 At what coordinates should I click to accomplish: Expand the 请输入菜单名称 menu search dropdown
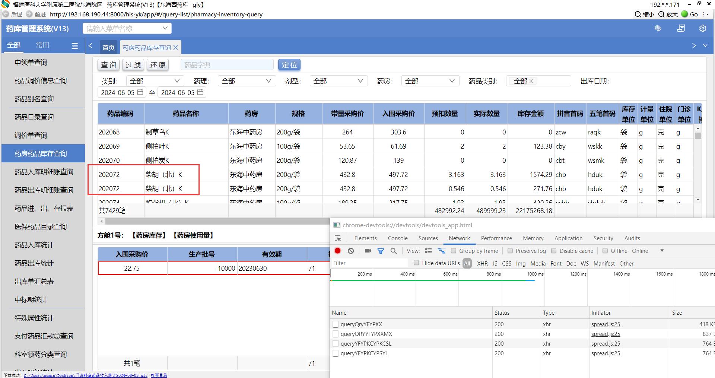click(127, 28)
